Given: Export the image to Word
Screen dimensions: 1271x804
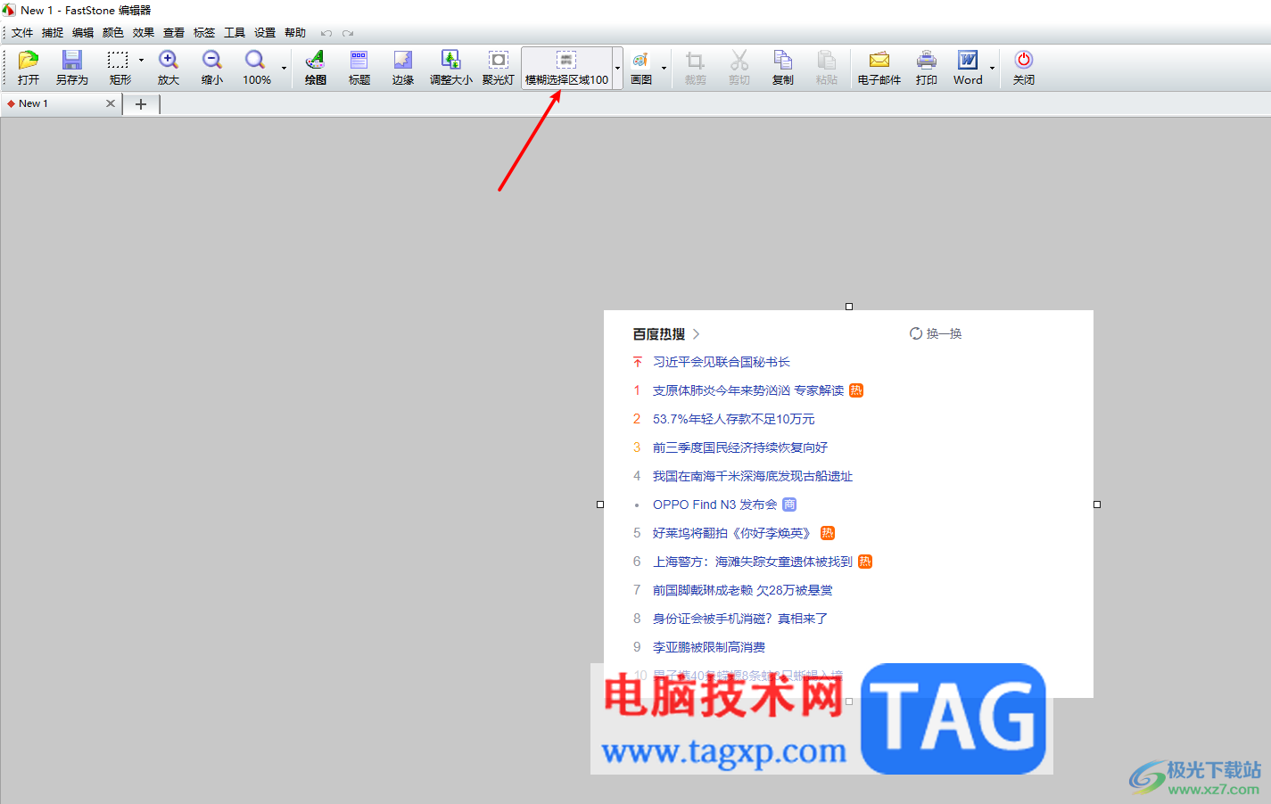Looking at the screenshot, I should pyautogui.click(x=968, y=68).
